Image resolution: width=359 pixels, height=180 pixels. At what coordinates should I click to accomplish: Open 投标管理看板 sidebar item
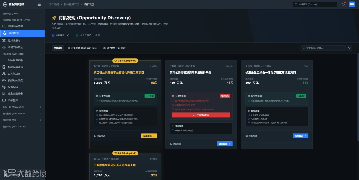(x=22, y=60)
